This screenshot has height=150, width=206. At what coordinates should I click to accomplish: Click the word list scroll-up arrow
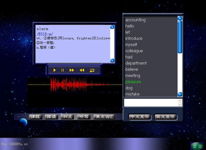point(180,18)
